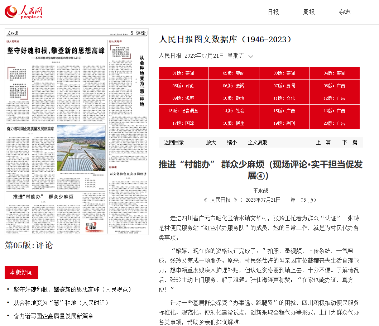The image size is (379, 326).
Task: Open the 杂志 menu item
Action: [345, 12]
